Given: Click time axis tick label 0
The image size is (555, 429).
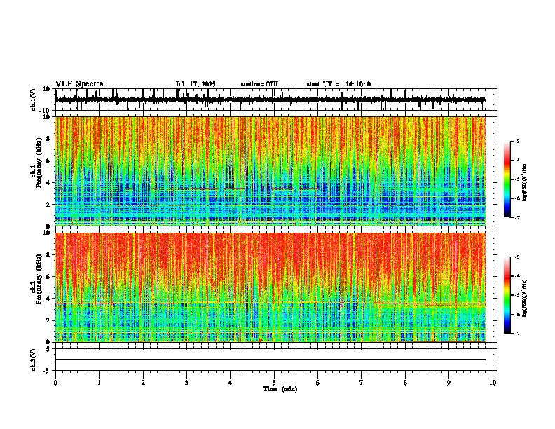Looking at the screenshot, I should click(x=55, y=383).
